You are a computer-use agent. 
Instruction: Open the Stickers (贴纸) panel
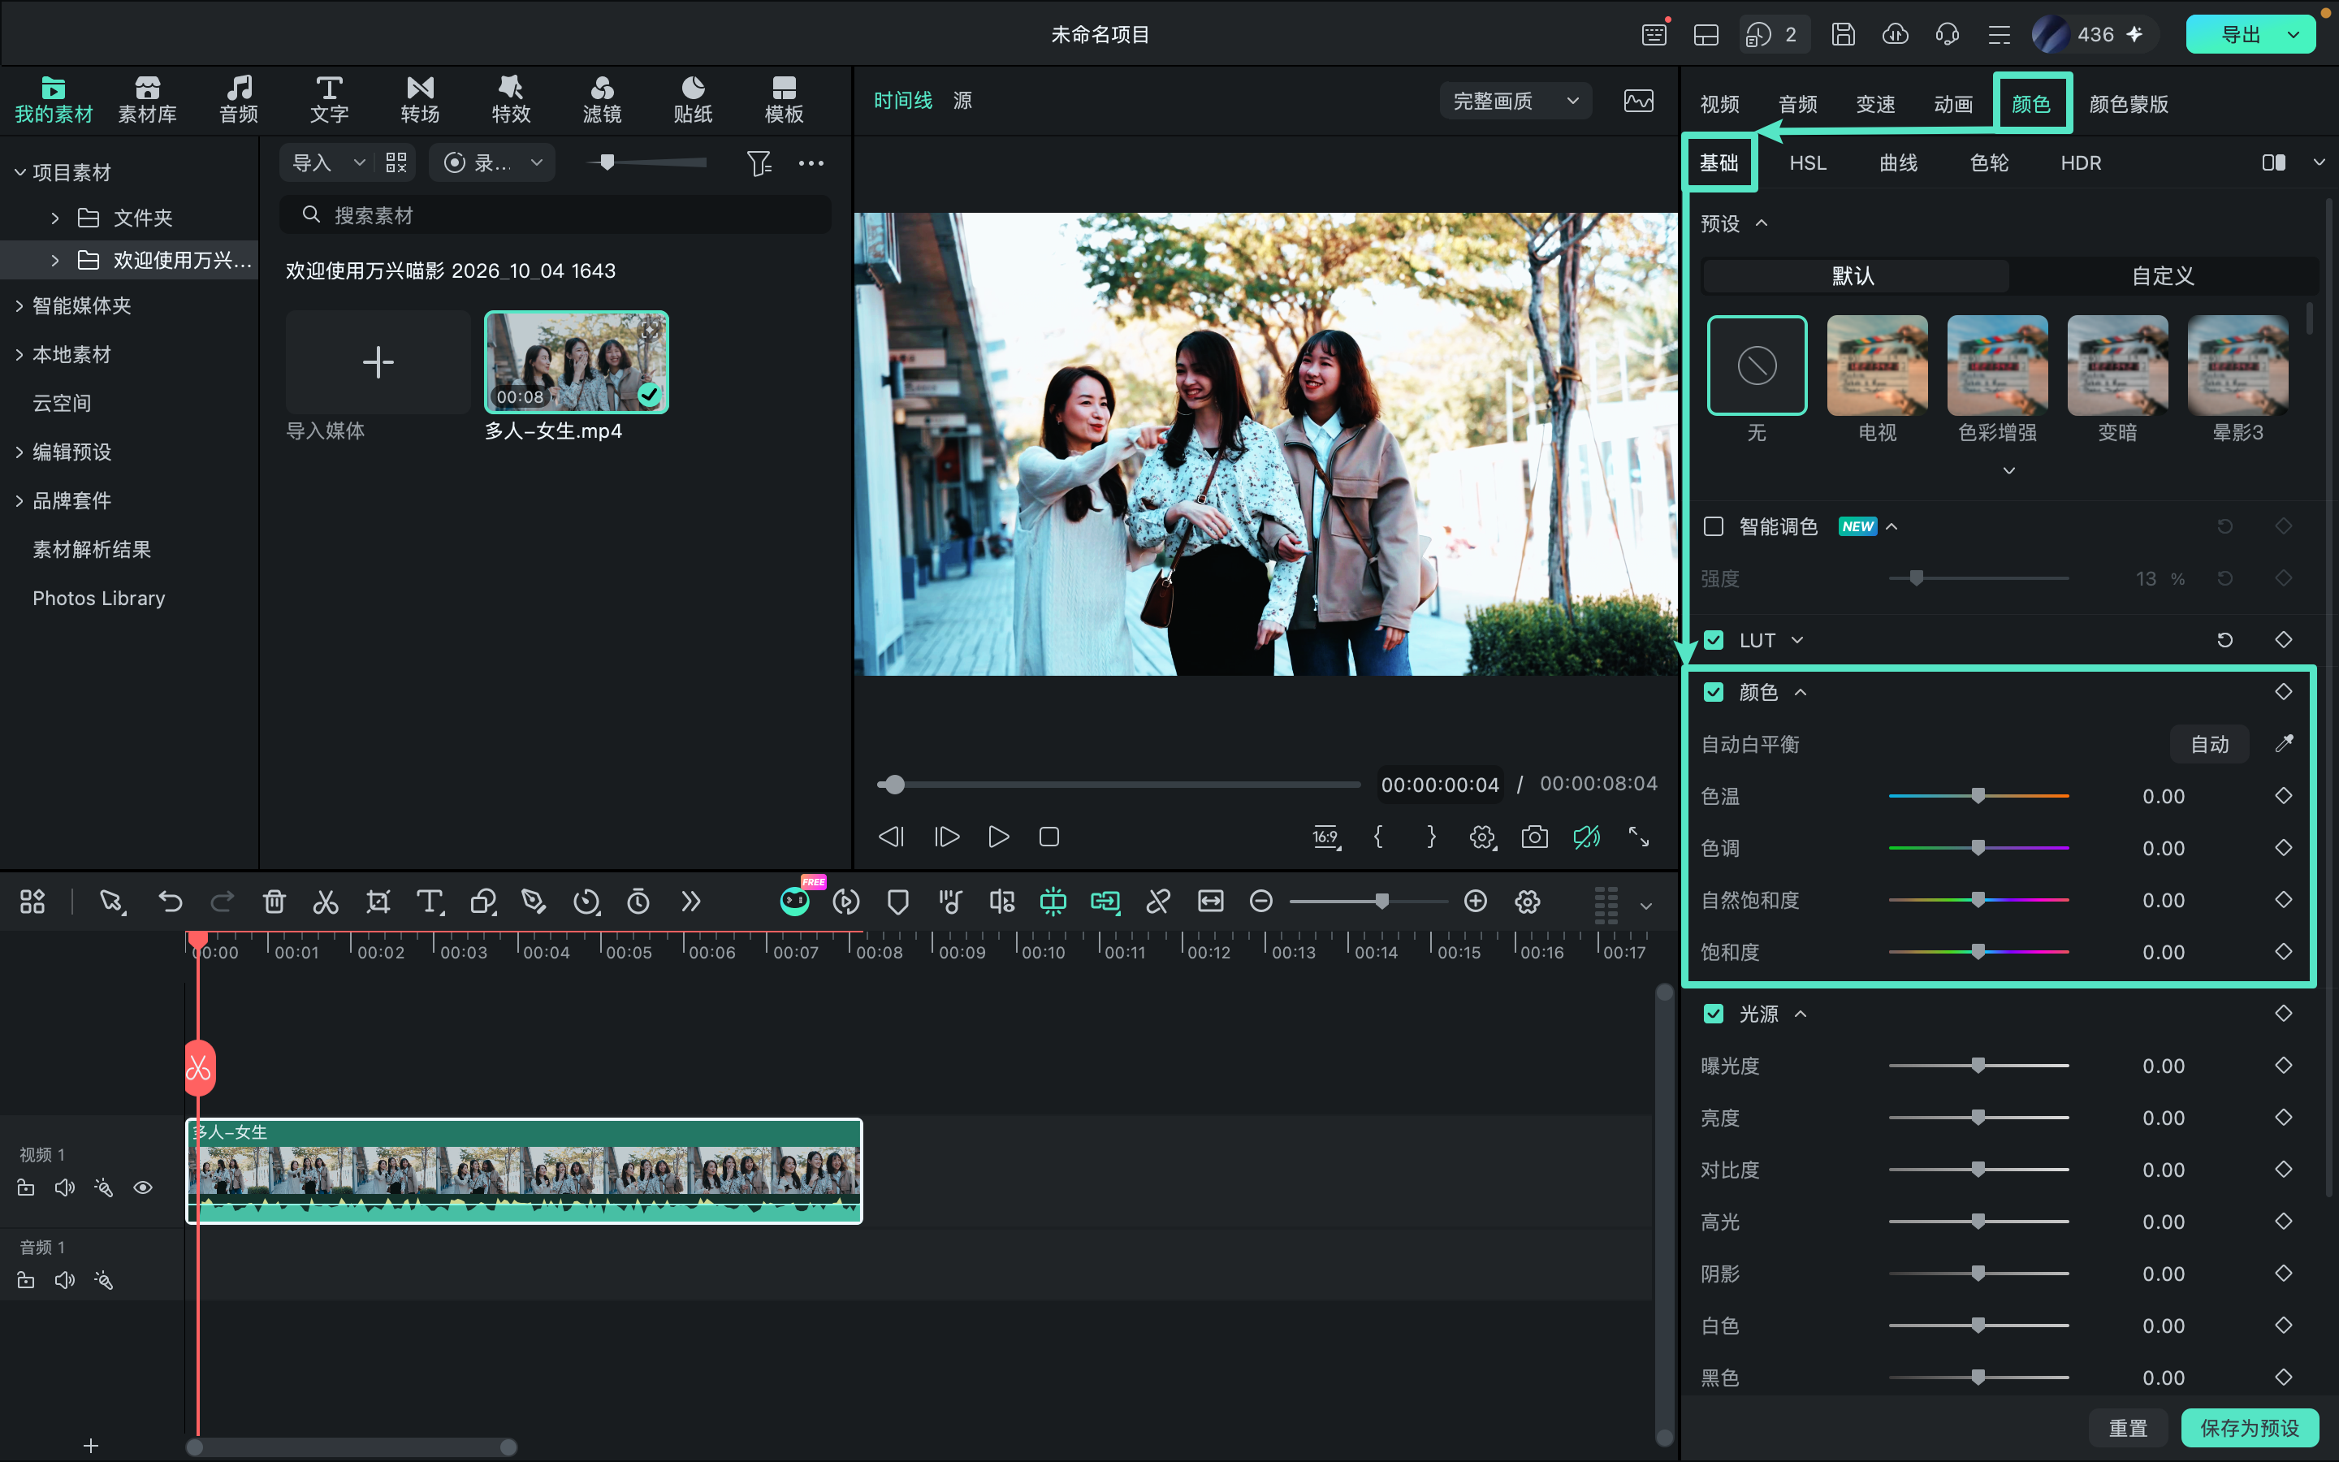(693, 100)
